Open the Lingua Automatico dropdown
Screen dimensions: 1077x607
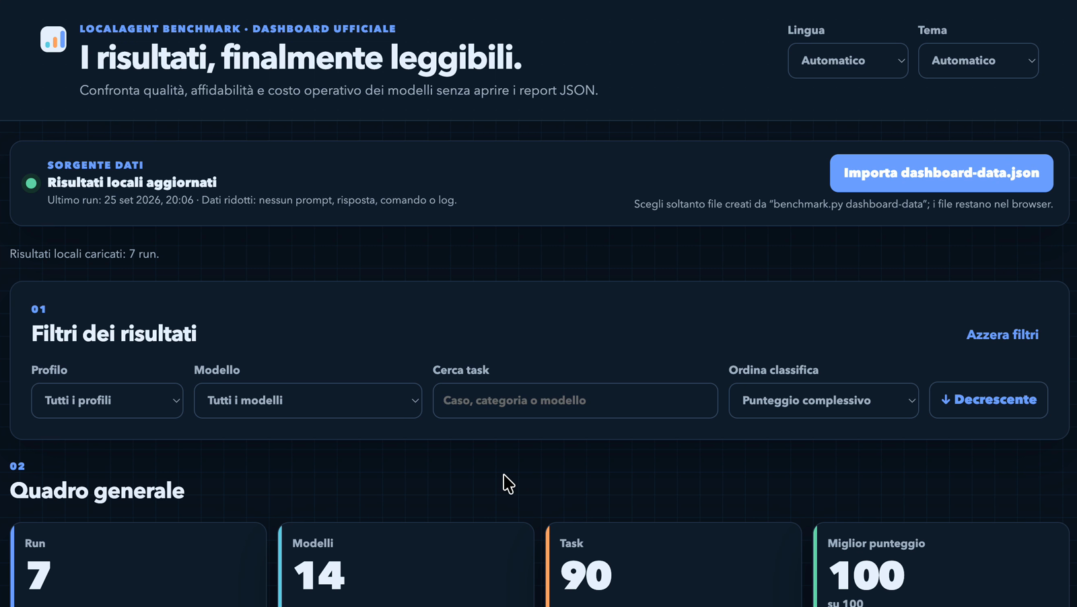pos(848,61)
